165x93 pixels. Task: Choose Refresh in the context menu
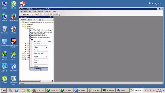coord(39,66)
